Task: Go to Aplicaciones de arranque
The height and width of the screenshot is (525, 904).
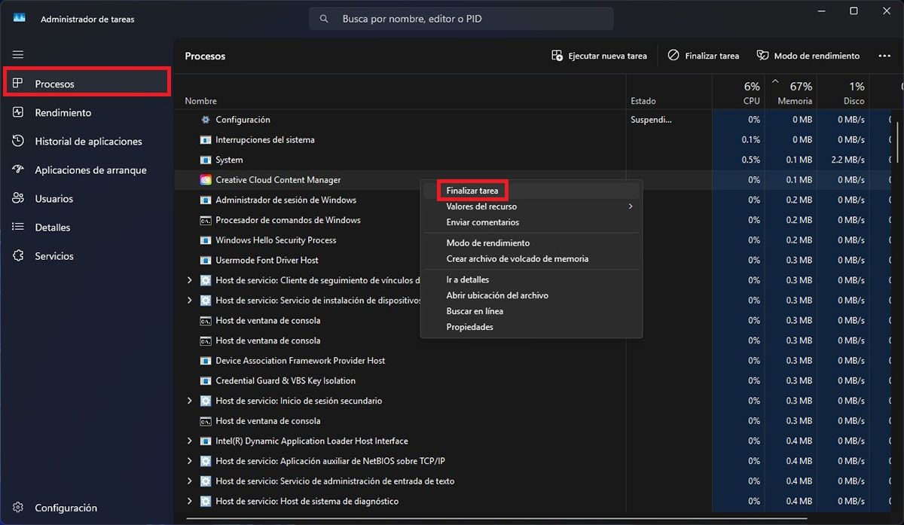Action: [90, 169]
